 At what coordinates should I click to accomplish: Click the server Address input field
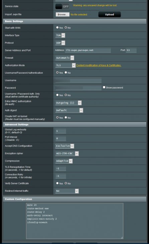[88, 50]
